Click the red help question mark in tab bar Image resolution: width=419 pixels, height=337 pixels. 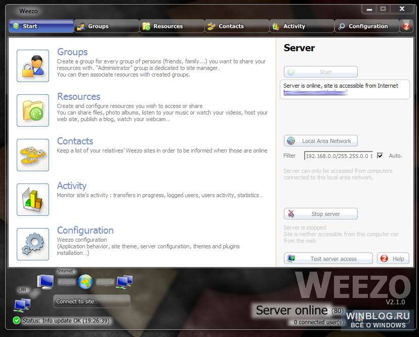click(x=406, y=26)
